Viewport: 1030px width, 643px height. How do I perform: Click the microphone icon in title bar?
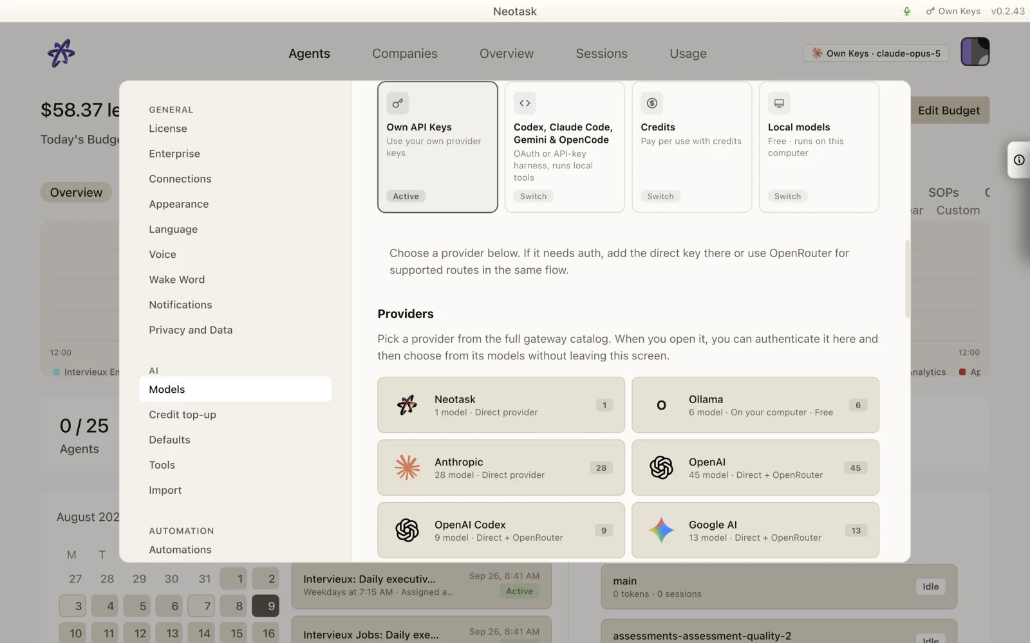[x=906, y=11]
